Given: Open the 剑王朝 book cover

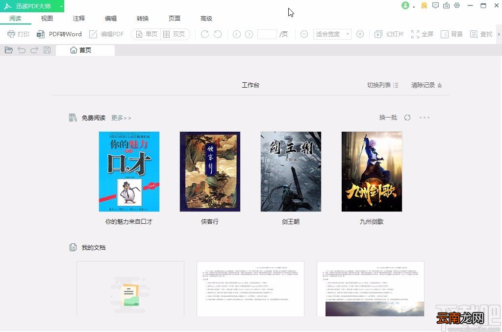Looking at the screenshot, I should click(291, 171).
